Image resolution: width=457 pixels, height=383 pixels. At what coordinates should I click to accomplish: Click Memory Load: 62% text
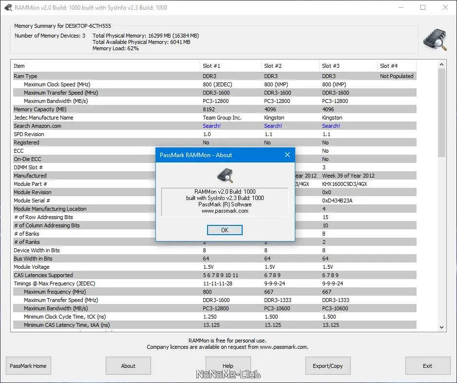tap(115, 48)
